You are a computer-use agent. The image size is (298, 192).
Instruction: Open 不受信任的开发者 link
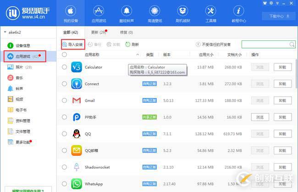[213, 44]
